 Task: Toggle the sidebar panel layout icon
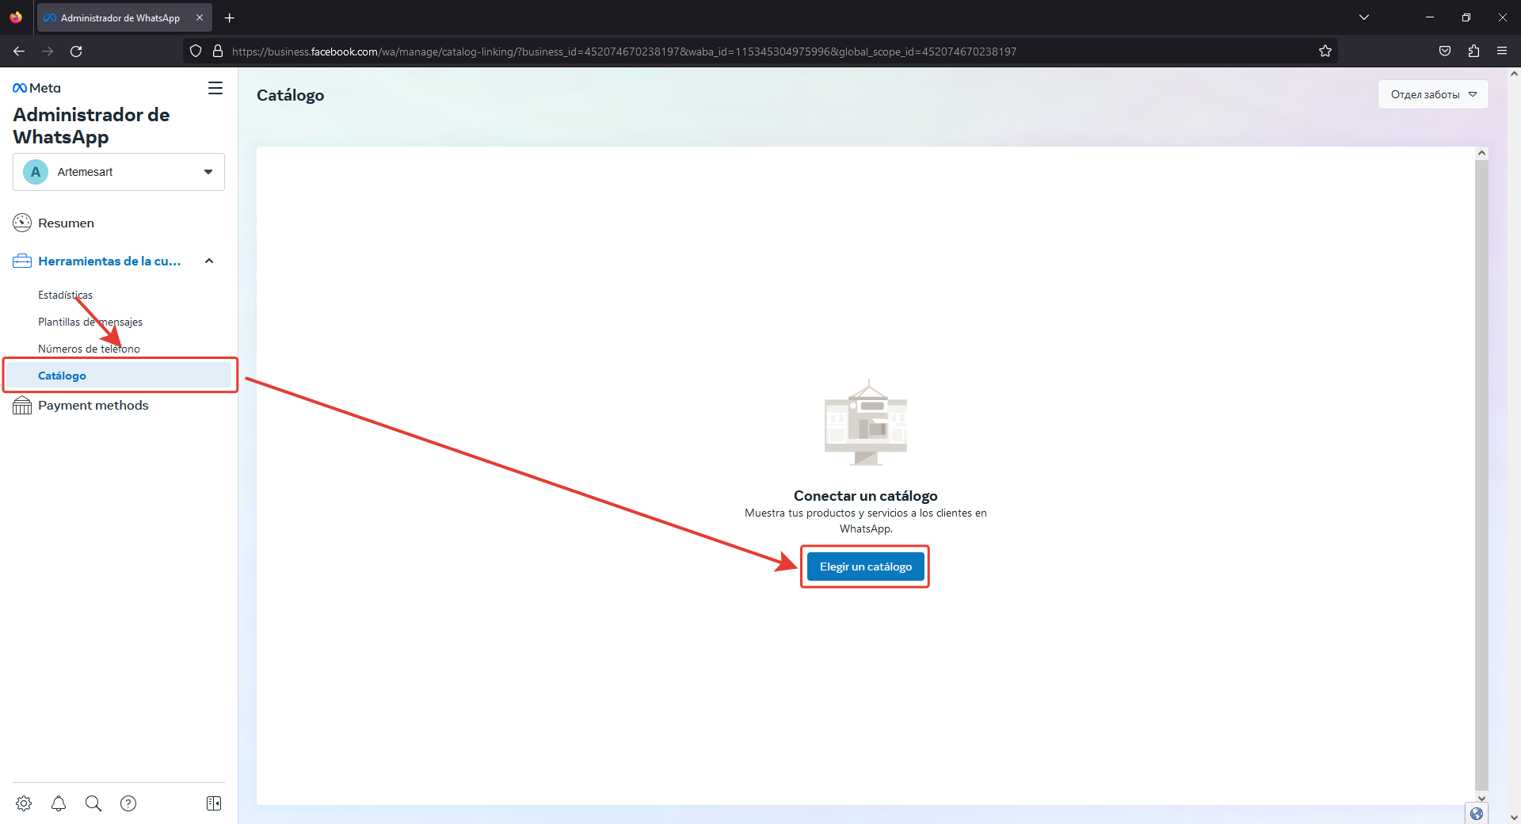point(214,803)
